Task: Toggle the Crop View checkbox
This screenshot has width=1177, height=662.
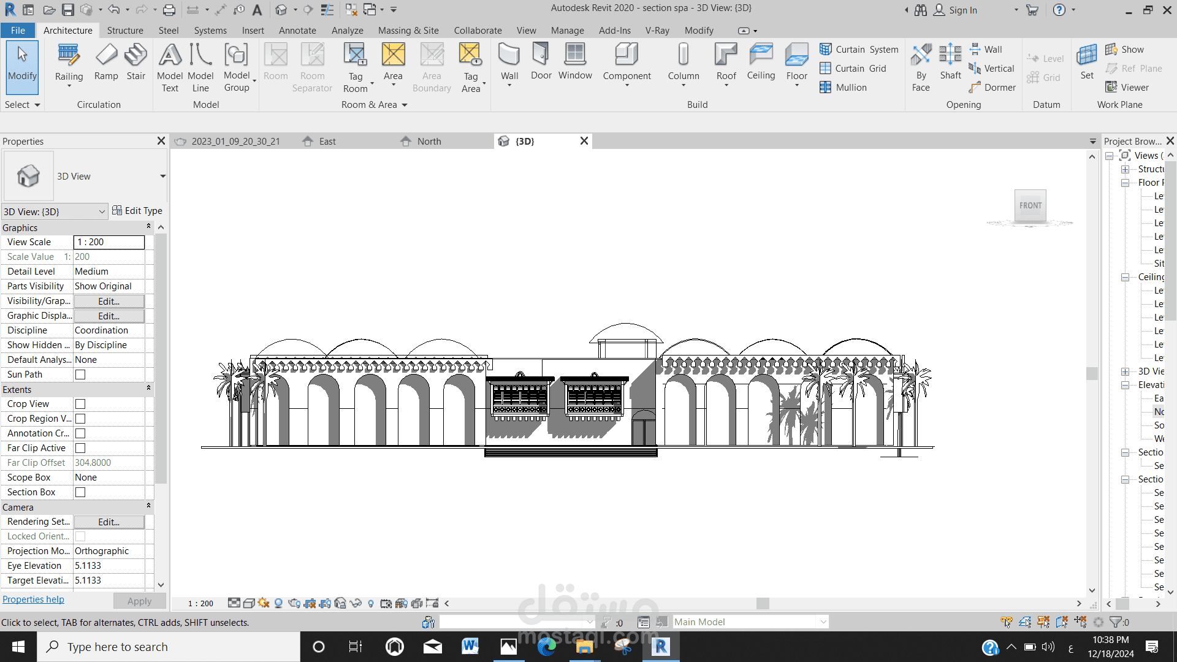Action: point(80,404)
